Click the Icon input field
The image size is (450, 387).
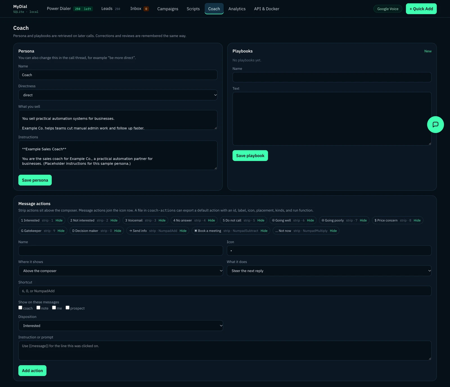[329, 250]
